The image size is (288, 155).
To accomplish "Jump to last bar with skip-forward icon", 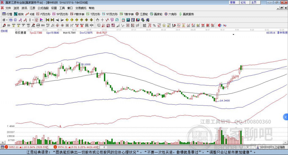I will (x=52, y=20).
